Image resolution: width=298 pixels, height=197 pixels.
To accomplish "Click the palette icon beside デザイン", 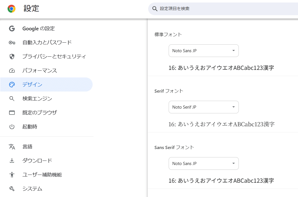I will pyautogui.click(x=12, y=84).
